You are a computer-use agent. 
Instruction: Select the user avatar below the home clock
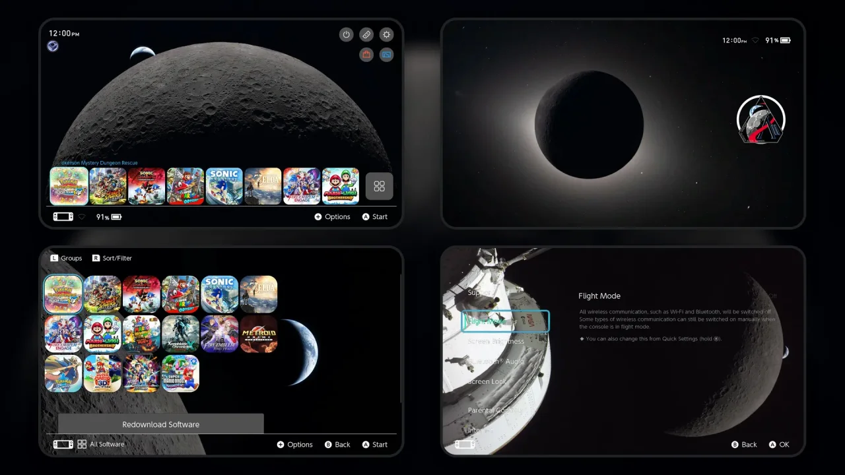[x=53, y=46]
